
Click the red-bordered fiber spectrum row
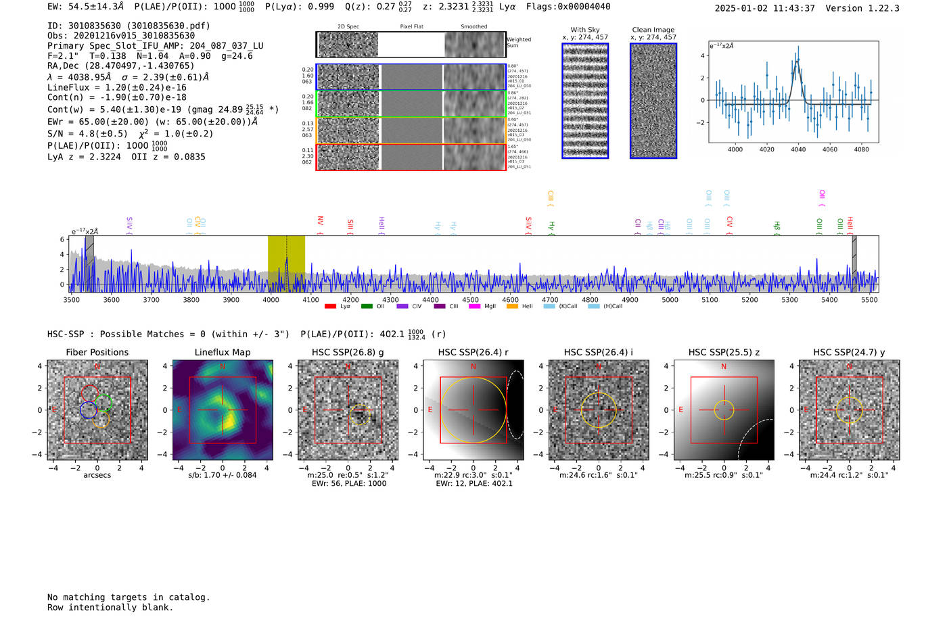click(x=411, y=157)
